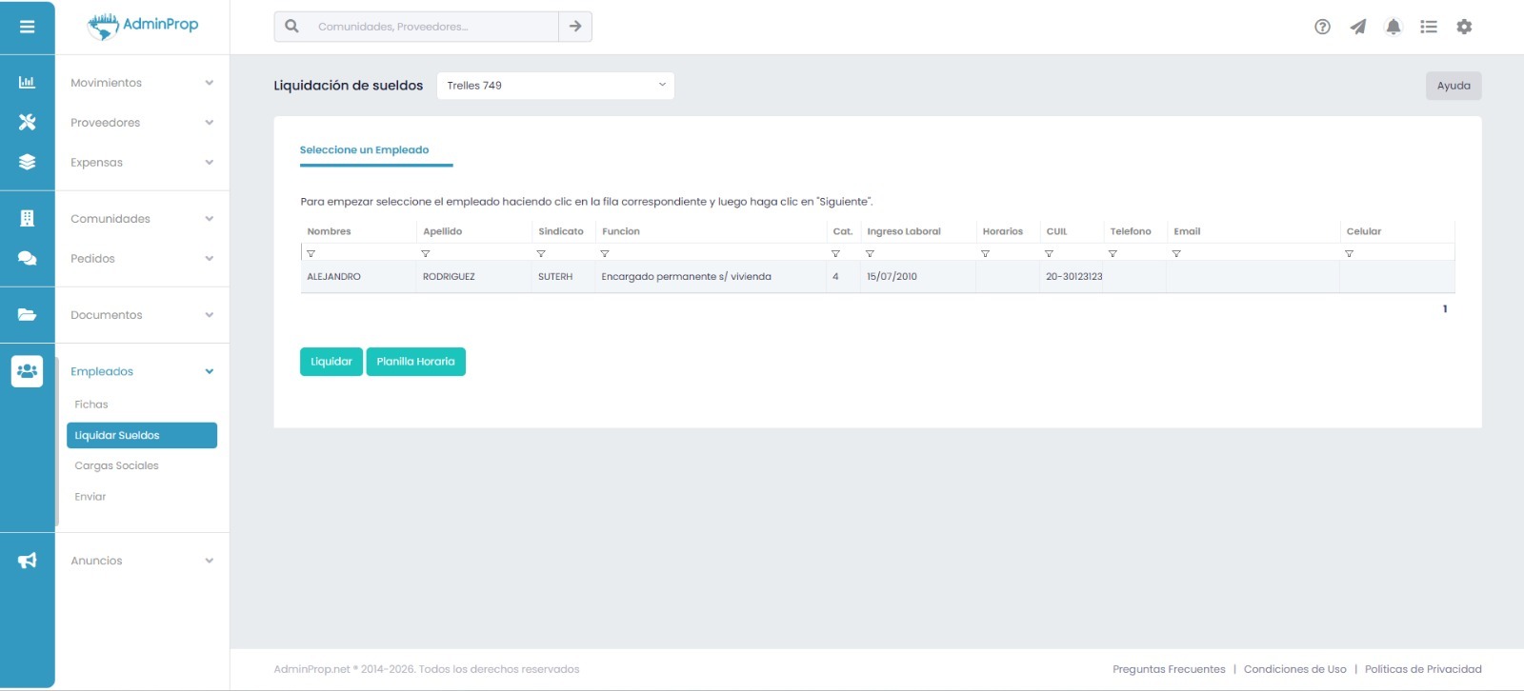Image resolution: width=1524 pixels, height=691 pixels.
Task: Open Cargas Sociales submenu item
Action: pos(116,465)
